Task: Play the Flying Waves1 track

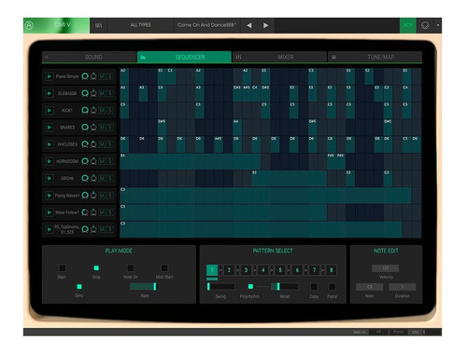Action: point(50,196)
